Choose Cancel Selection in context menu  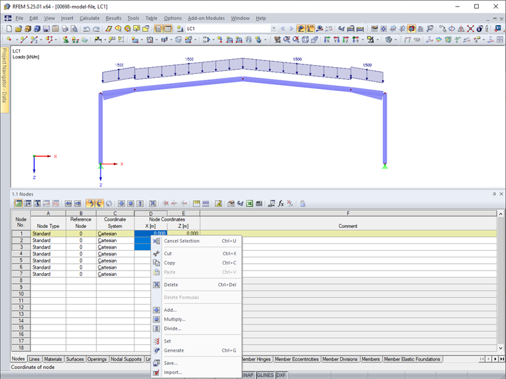(x=196, y=241)
